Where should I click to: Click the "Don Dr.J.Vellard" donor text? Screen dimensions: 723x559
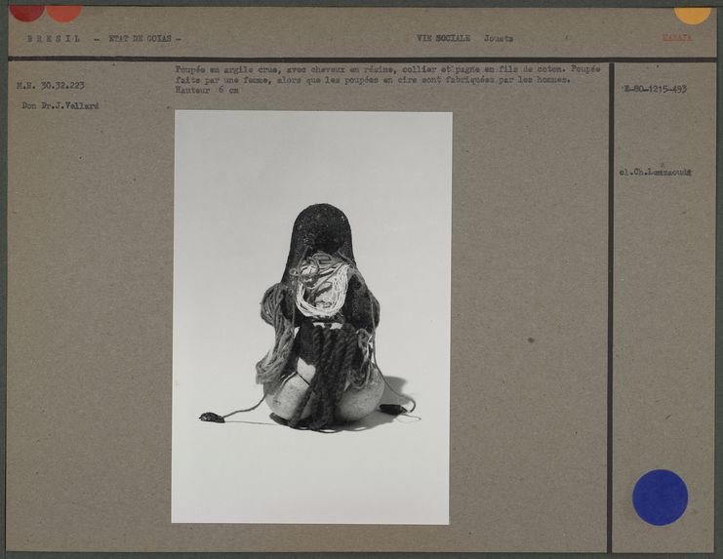pos(60,105)
